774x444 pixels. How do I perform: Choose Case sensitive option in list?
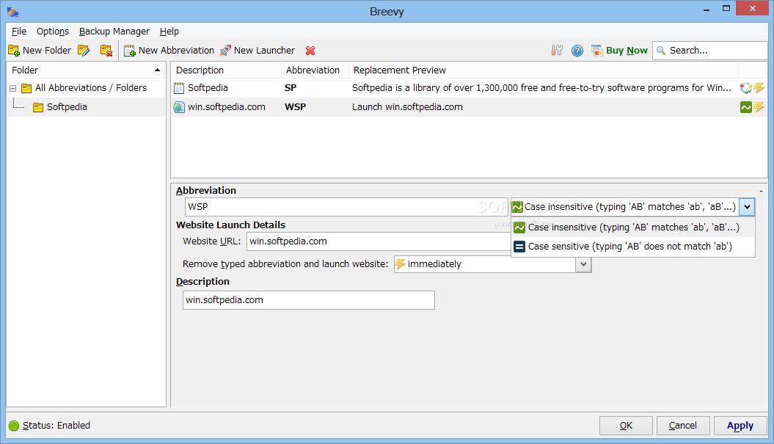(x=633, y=247)
